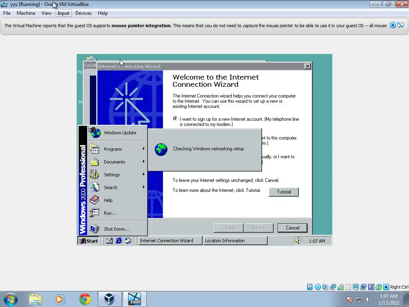Open Windows Explorer from the Windows 7 taskbar

36,299
